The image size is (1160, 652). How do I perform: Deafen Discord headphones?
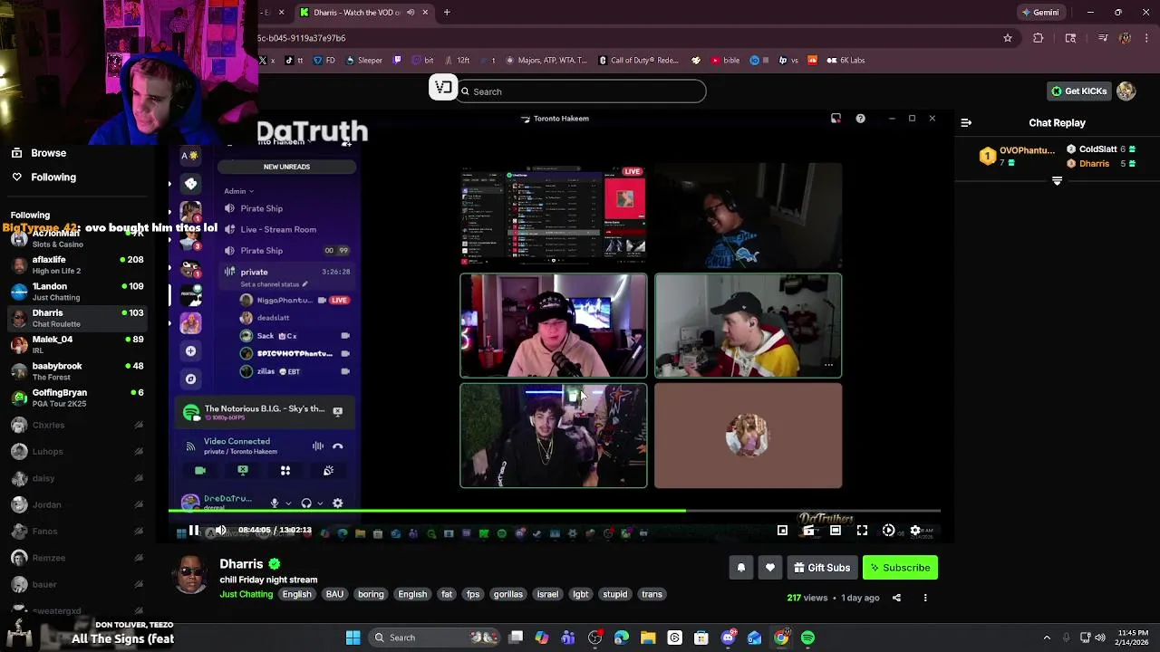[306, 503]
